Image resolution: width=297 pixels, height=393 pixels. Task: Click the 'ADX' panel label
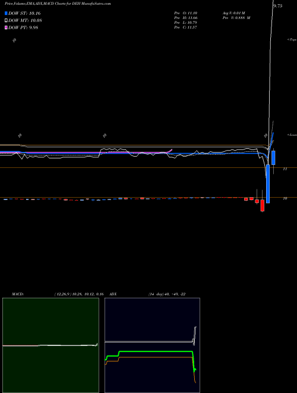pyautogui.click(x=113, y=294)
